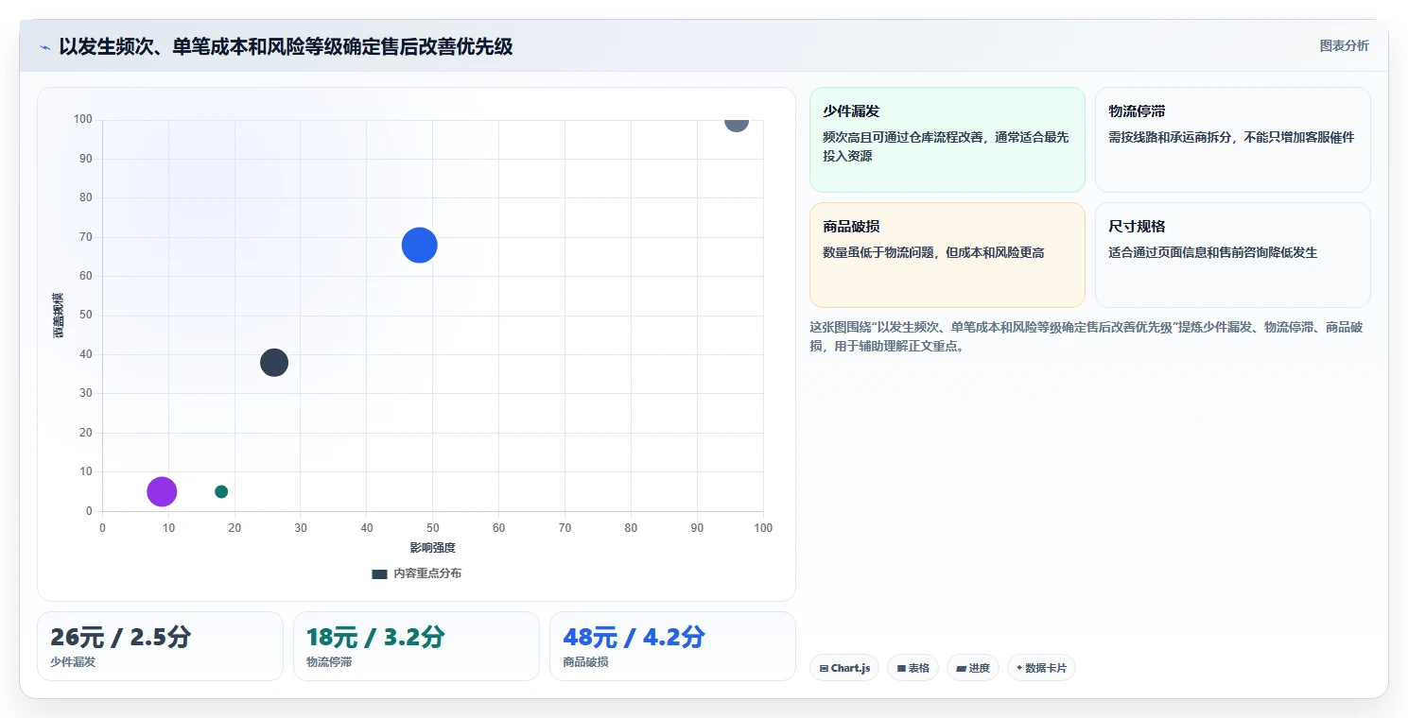The width and height of the screenshot is (1408, 718).
Task: Click 商品破损 label under 48元 stat
Action: click(x=585, y=662)
